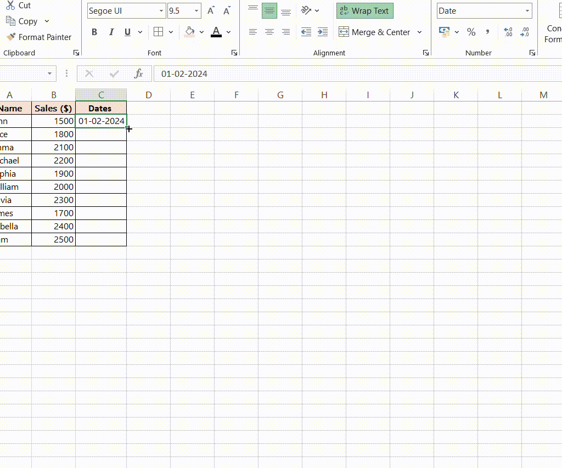Click the Cut button
The width and height of the screenshot is (562, 468).
(x=19, y=5)
